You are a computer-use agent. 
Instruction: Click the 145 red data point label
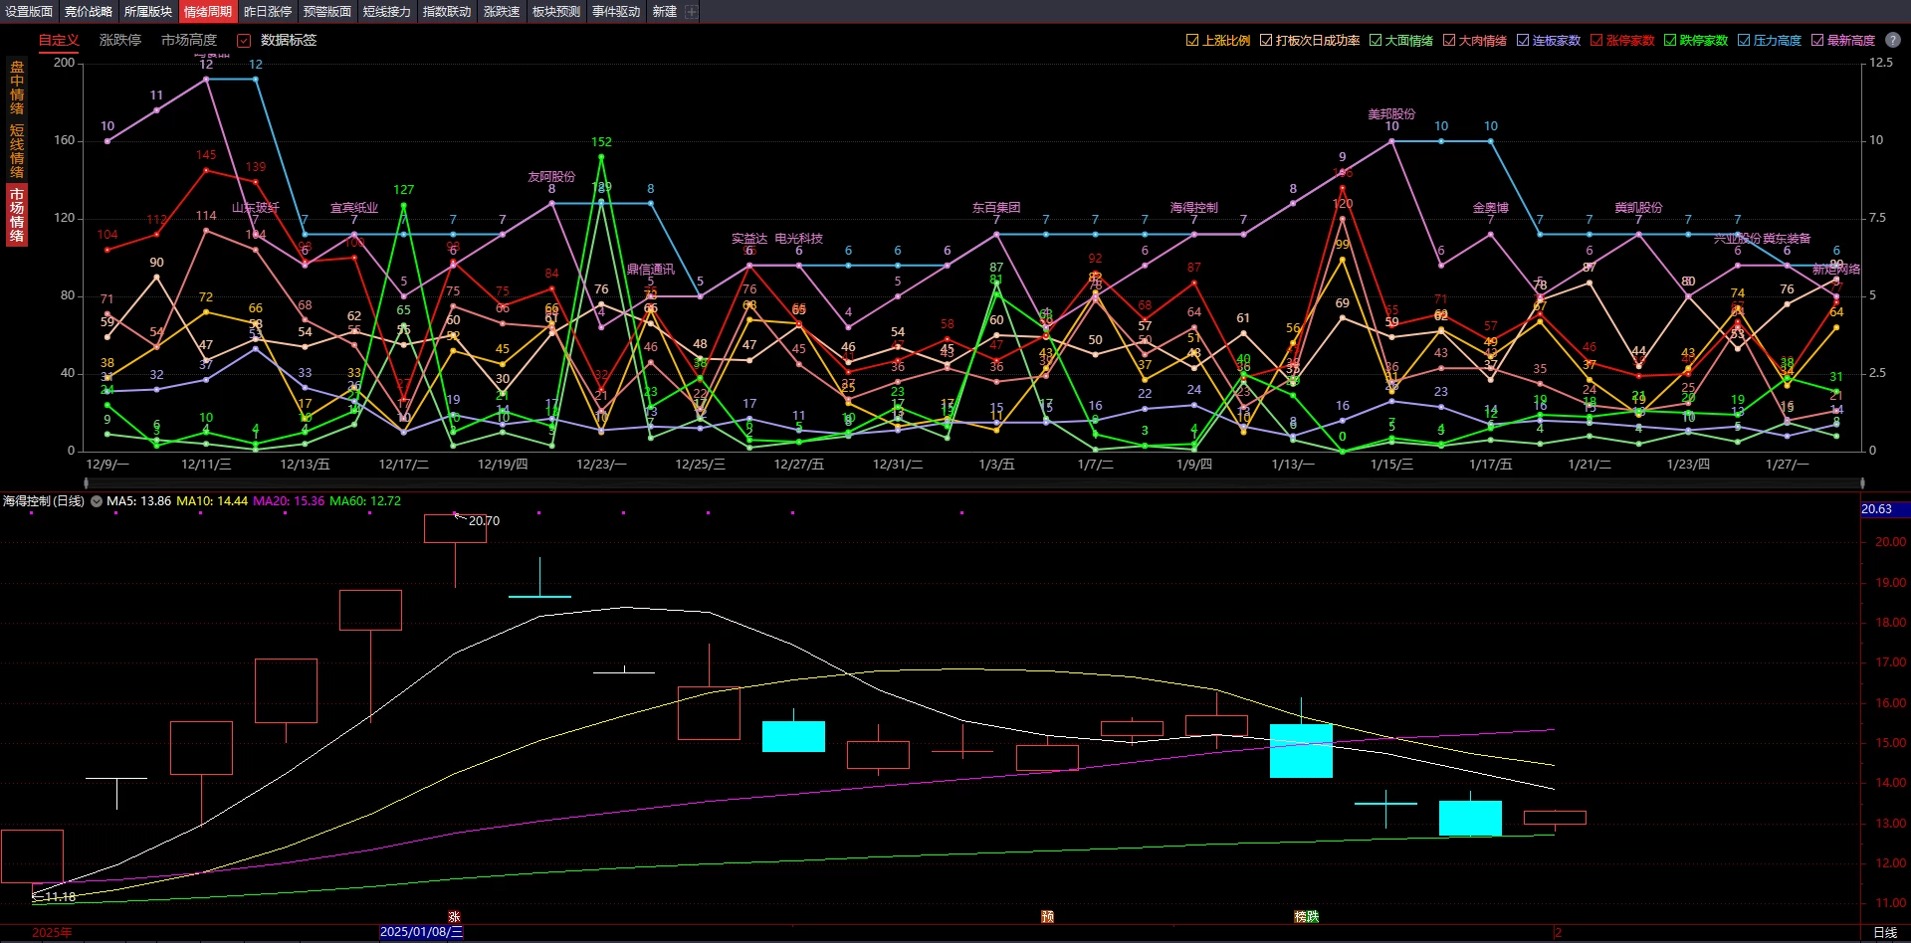point(206,155)
